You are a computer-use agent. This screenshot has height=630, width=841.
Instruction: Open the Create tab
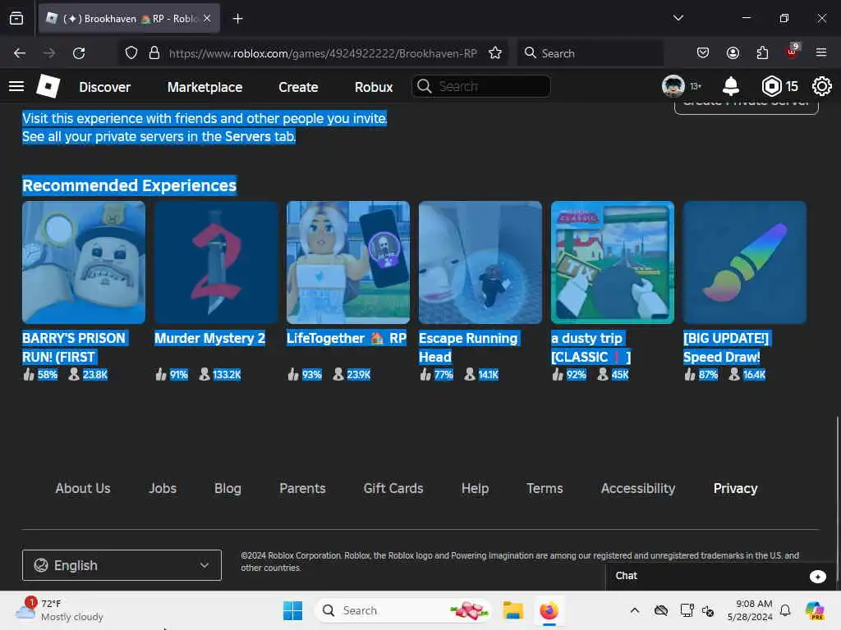pos(298,87)
